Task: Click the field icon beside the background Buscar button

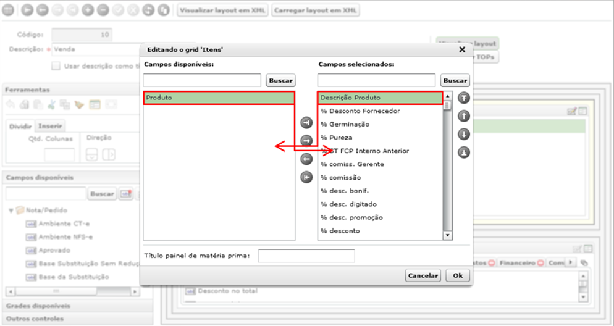Action: point(125,194)
